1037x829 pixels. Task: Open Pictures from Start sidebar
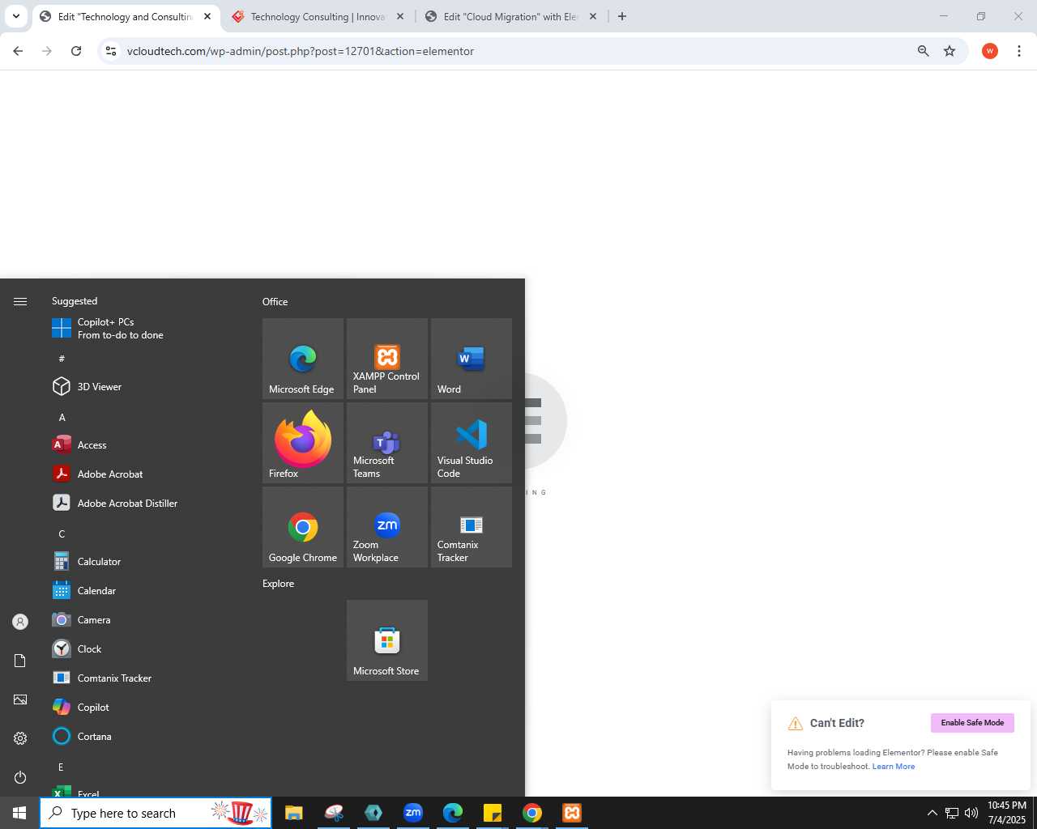tap(20, 699)
